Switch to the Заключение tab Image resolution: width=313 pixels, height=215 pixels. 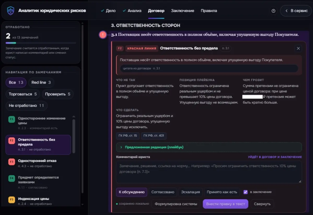pyautogui.click(x=182, y=11)
